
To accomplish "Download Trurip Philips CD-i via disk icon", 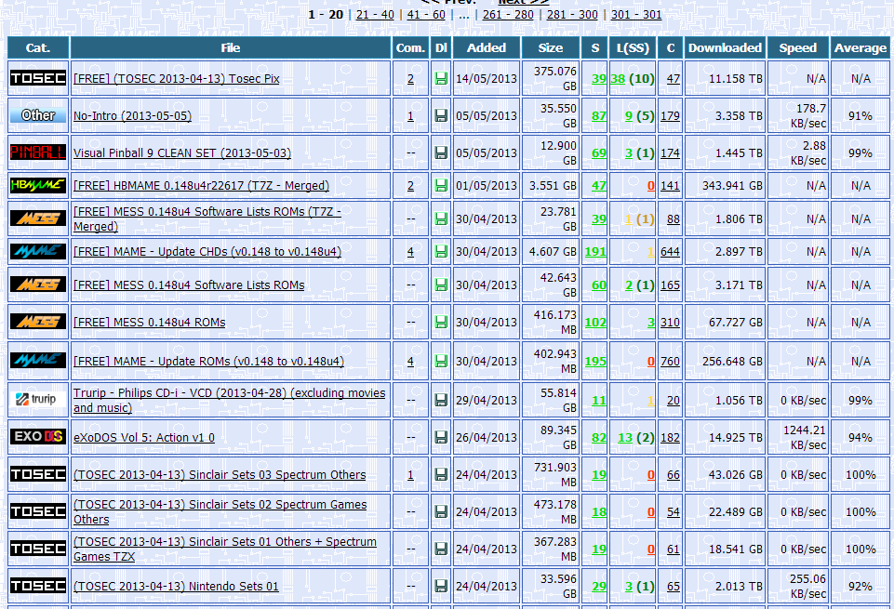I will point(441,401).
